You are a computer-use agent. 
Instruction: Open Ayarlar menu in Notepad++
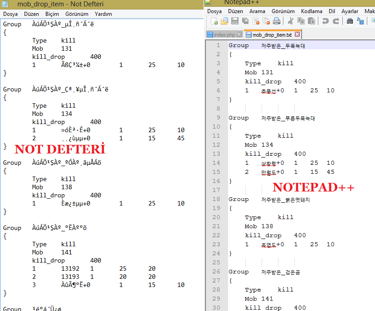pos(350,11)
